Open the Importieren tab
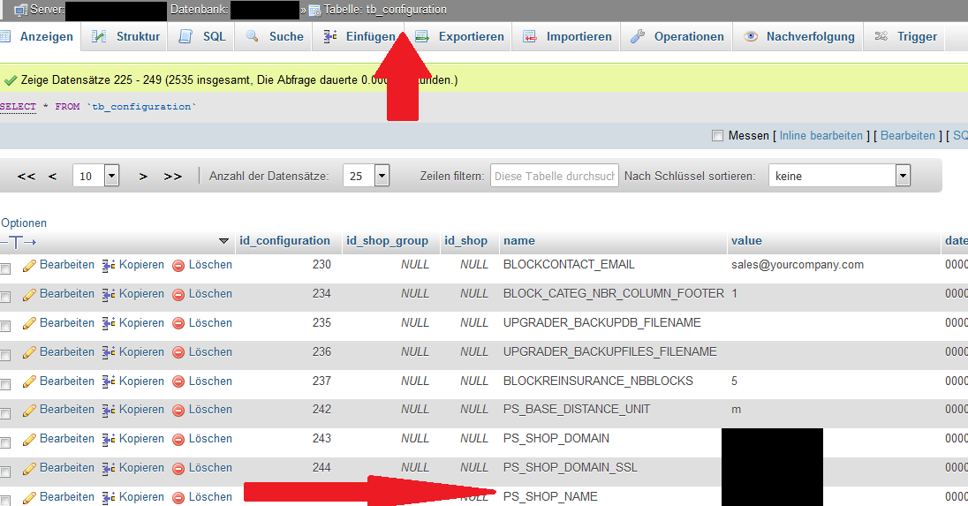 click(567, 36)
